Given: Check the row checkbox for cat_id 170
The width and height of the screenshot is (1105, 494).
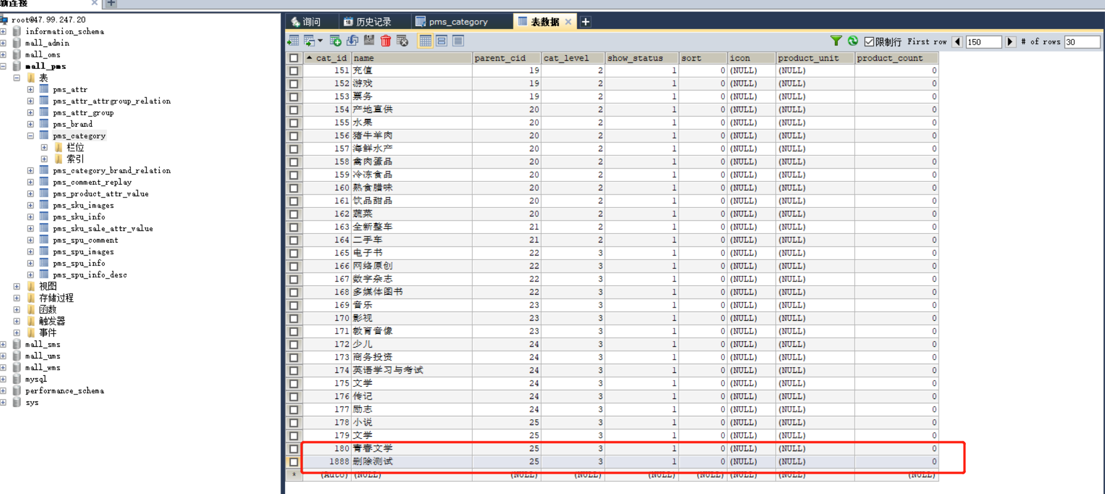Looking at the screenshot, I should 294,319.
